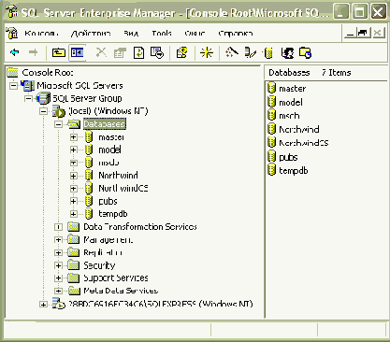Click the Refresh toolbar icon

(x=138, y=52)
